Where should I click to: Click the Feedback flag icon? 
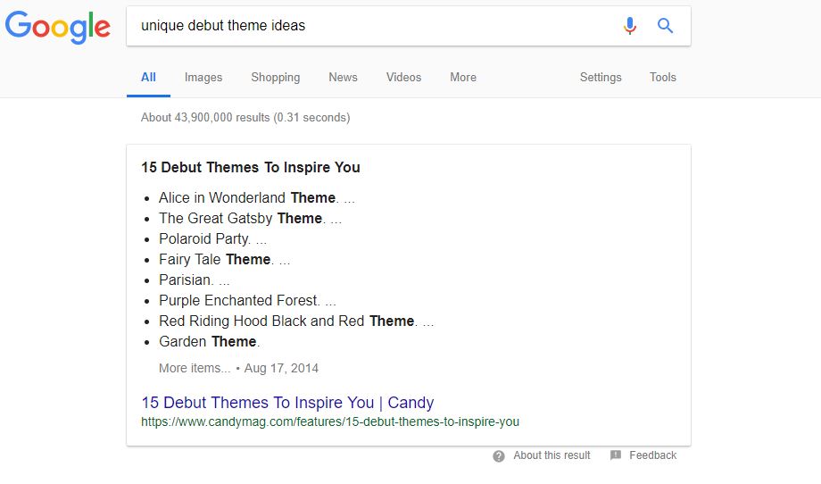[x=616, y=456]
